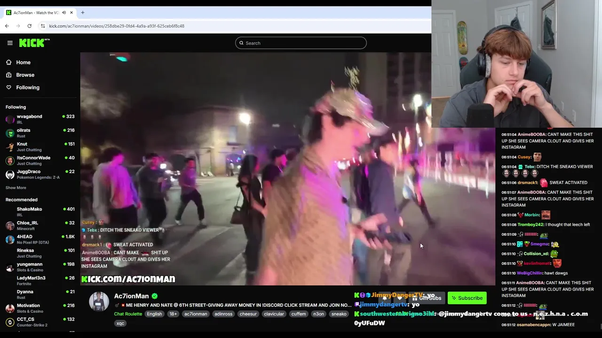The height and width of the screenshot is (338, 602).
Task: Click Morbin username in chat
Action: tap(531, 215)
